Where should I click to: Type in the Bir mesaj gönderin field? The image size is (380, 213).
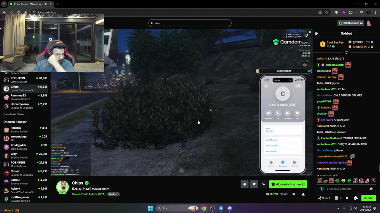click(x=346, y=189)
